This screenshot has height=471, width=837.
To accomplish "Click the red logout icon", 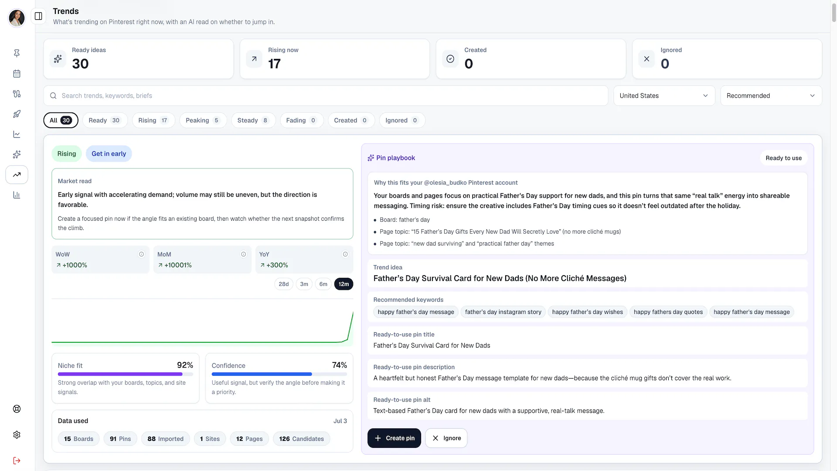I will click(x=17, y=461).
